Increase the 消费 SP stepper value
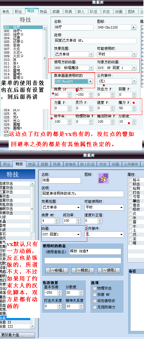This screenshot has width=144, height=339. pyautogui.click(x=70, y=93)
